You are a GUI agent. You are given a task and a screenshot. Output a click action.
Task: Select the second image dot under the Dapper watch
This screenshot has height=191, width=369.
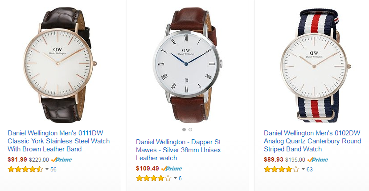pos(190,130)
